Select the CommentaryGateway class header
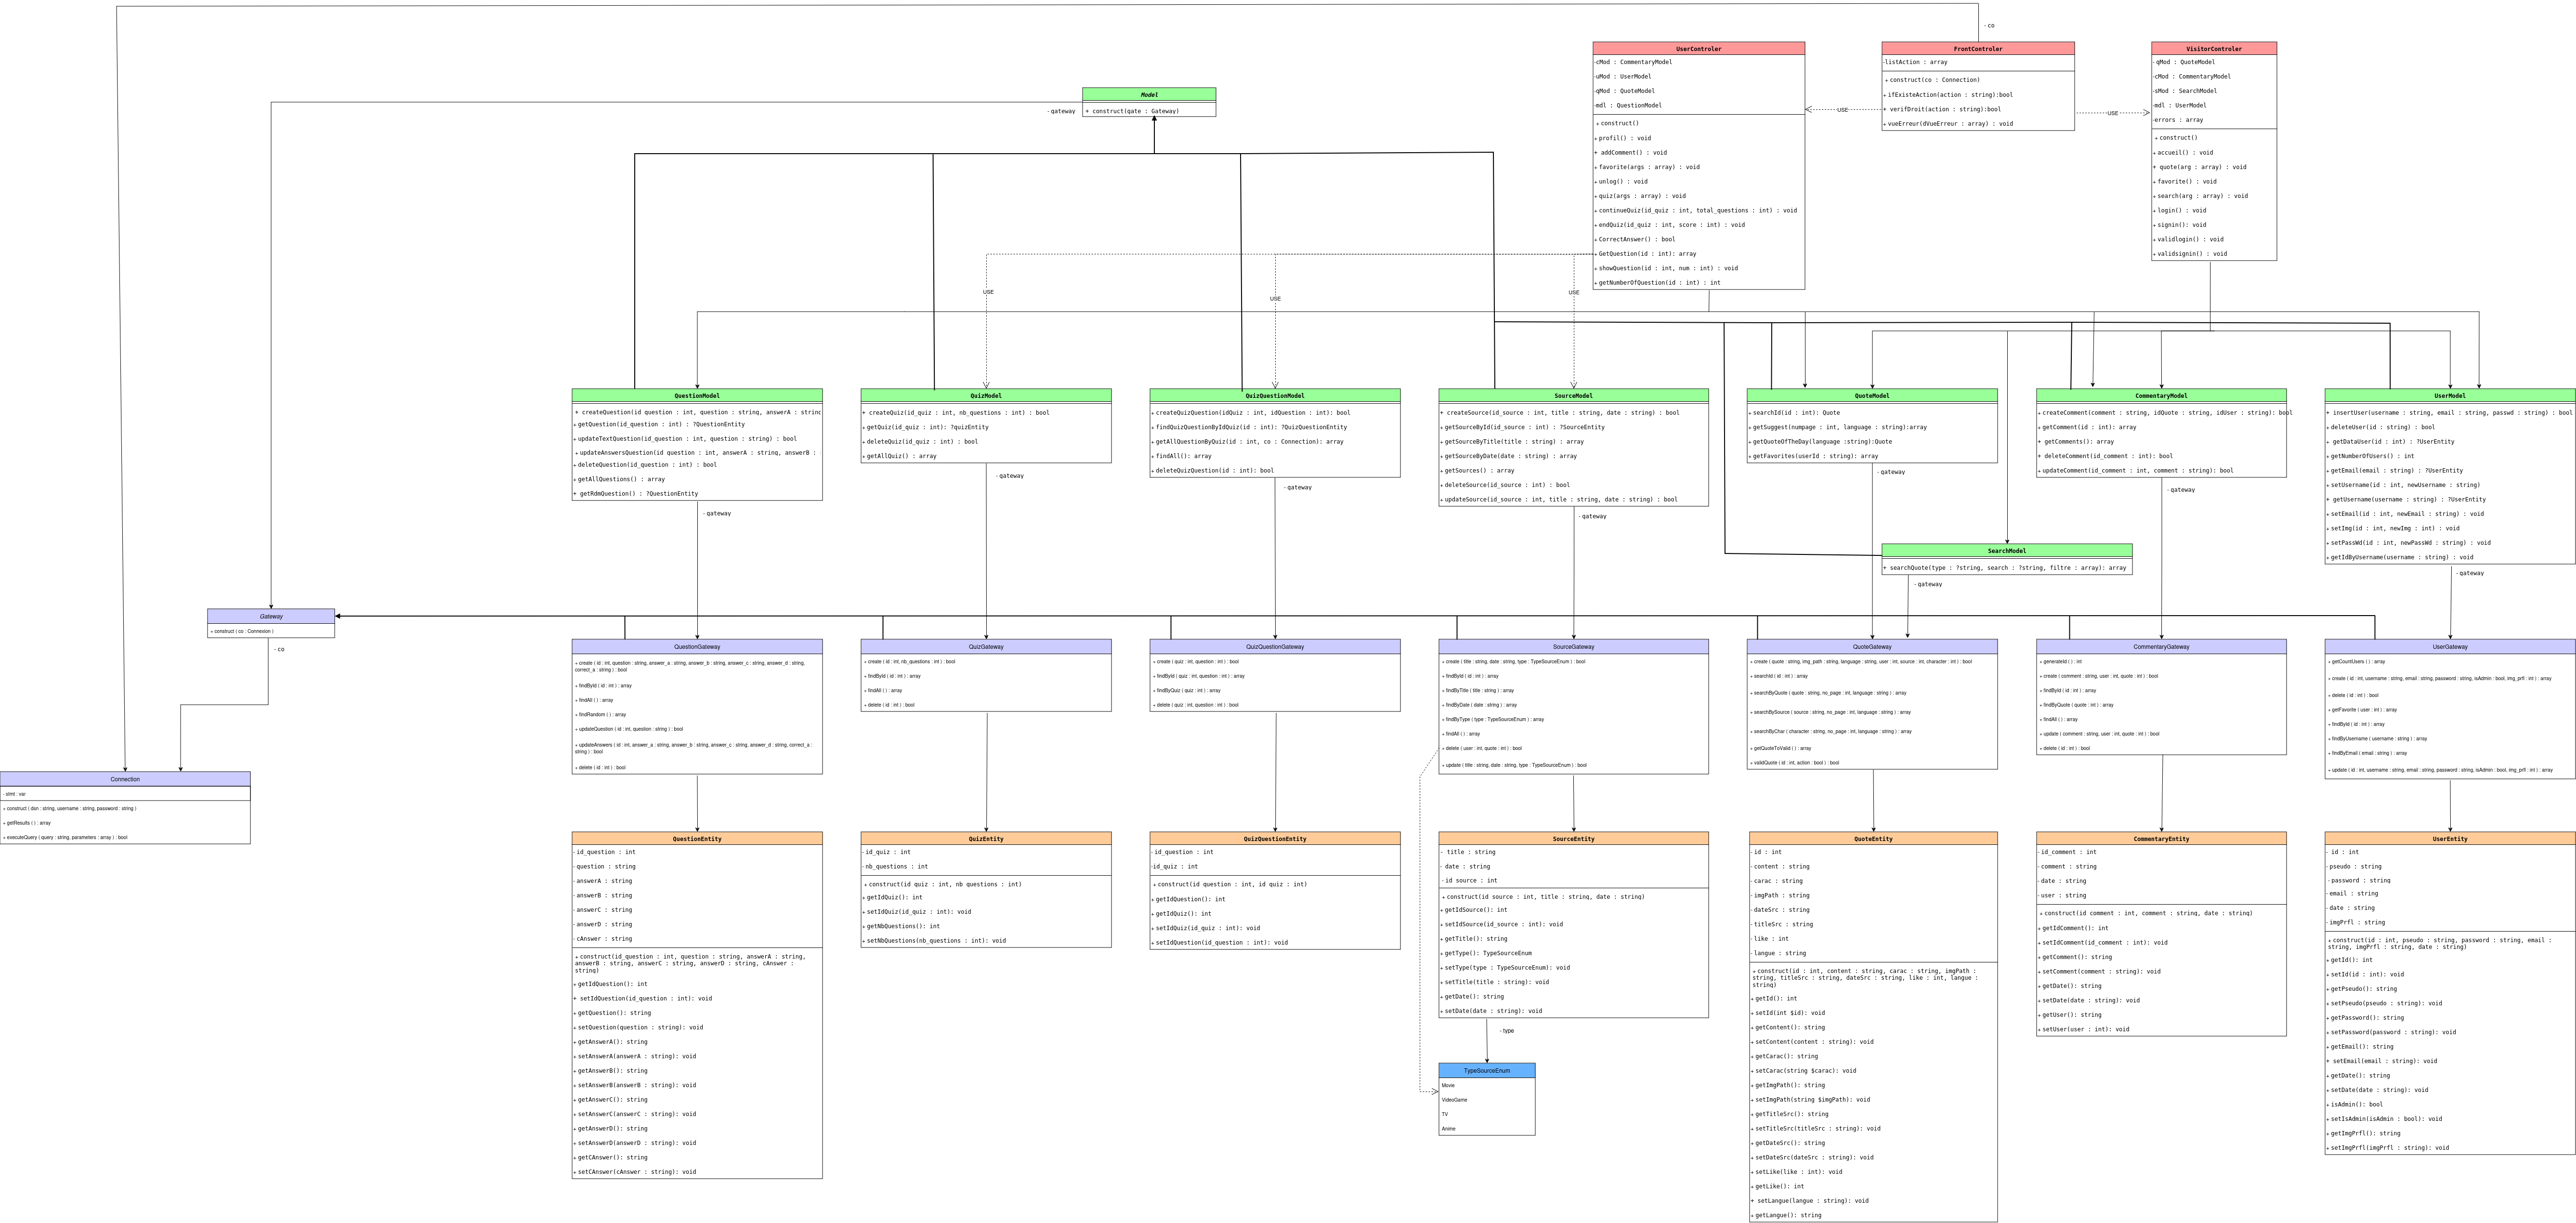This screenshot has height=1223, width=2576. coord(2161,647)
